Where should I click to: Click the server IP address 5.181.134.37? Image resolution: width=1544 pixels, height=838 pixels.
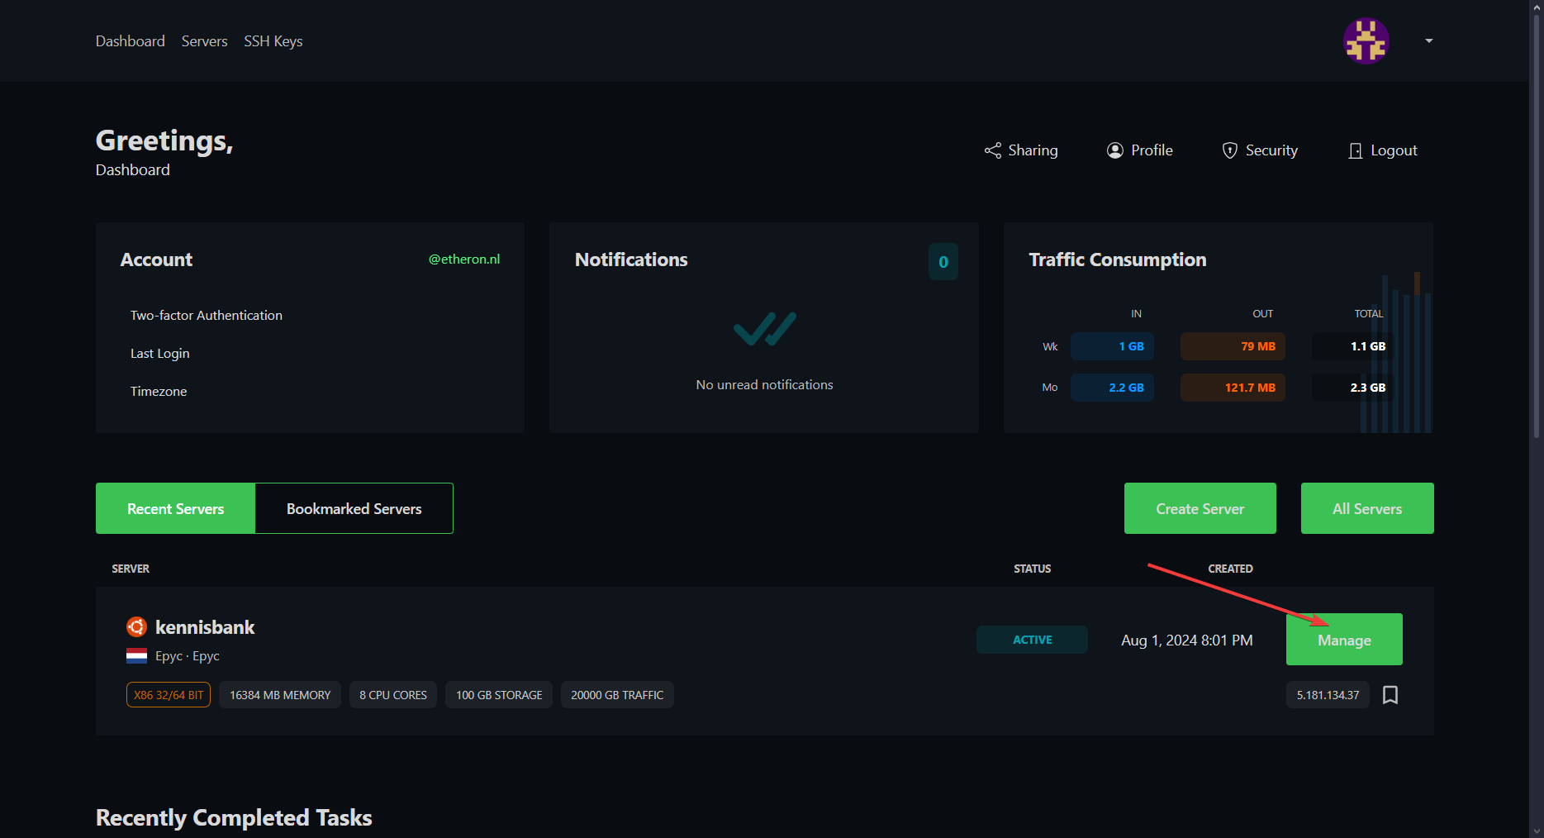pyautogui.click(x=1327, y=695)
